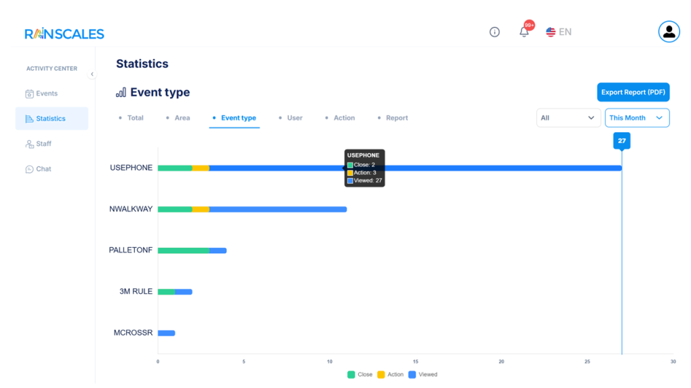Click the US flag language icon

551,32
